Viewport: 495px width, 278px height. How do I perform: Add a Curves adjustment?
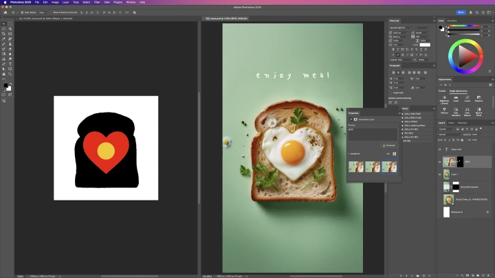(x=467, y=99)
